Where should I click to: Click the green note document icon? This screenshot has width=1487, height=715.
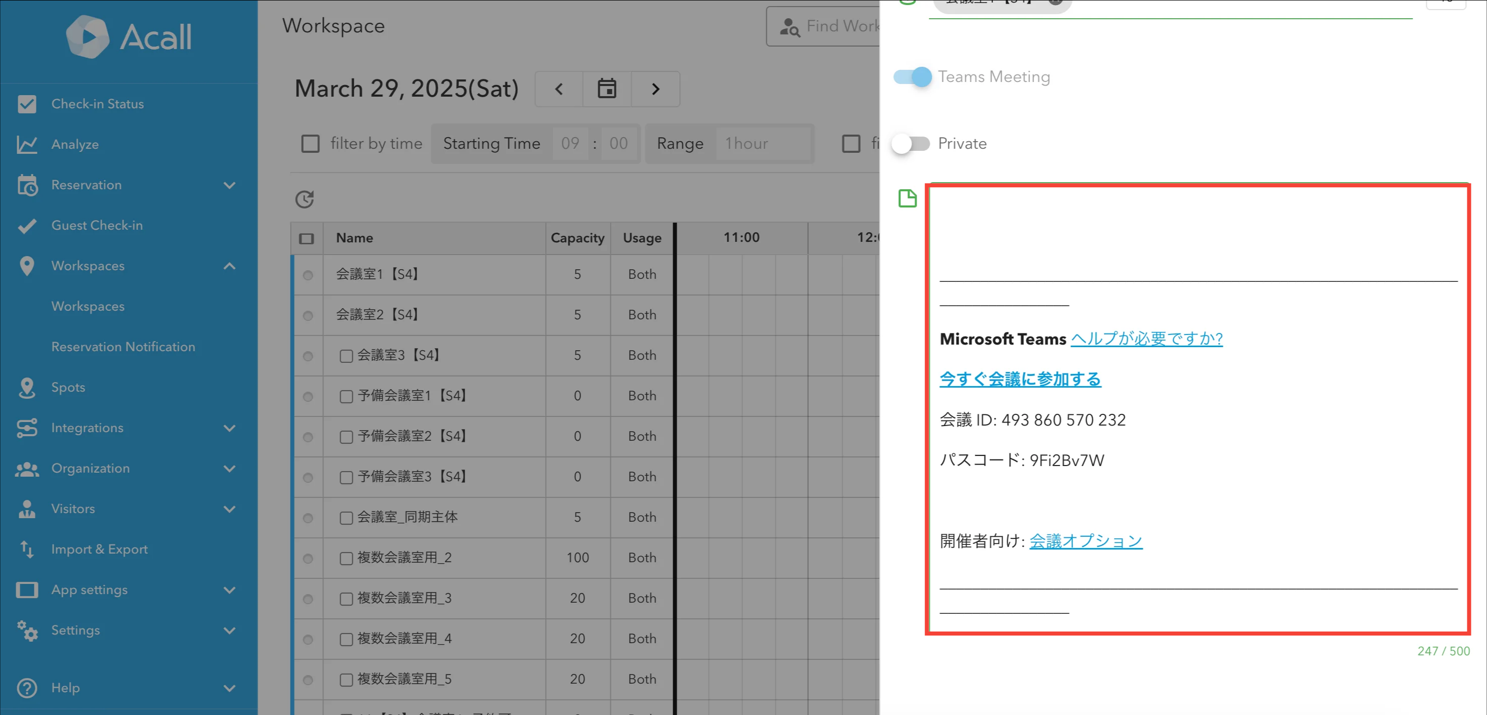click(907, 198)
